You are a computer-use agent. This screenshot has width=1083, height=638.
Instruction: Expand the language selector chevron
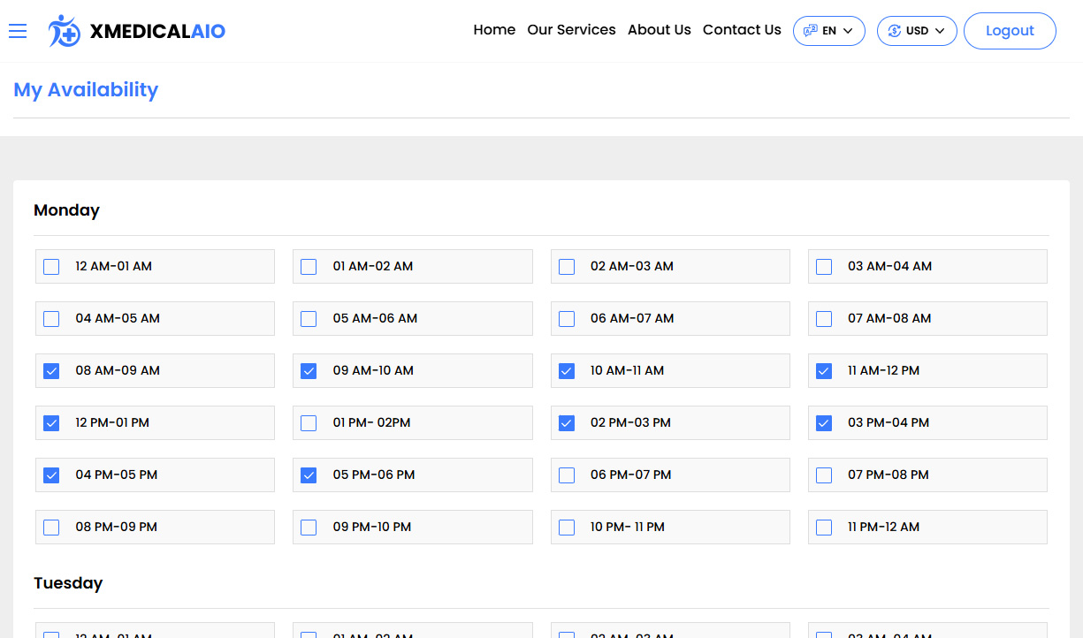(849, 30)
